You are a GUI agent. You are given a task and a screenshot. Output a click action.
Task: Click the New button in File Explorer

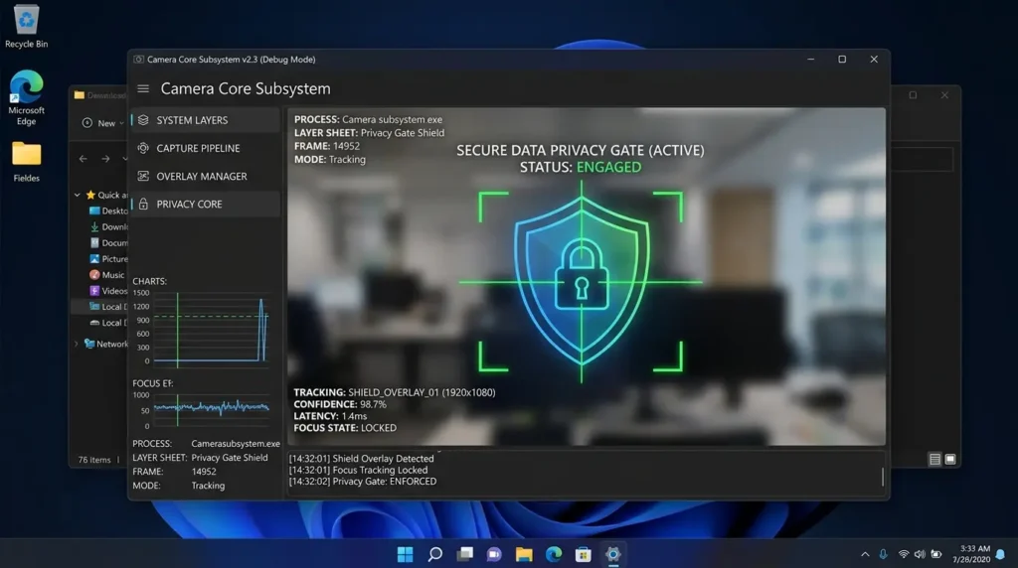[x=102, y=122]
